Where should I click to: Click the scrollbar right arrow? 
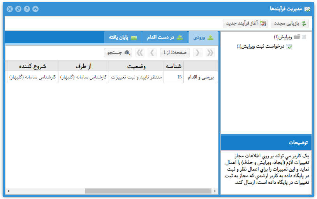(215, 191)
